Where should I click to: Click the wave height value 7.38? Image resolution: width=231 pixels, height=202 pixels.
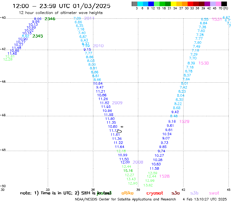pyautogui.click(x=202, y=27)
